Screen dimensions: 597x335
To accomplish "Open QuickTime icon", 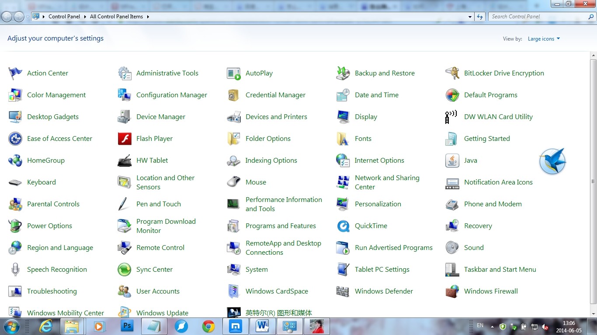I will pos(343,226).
